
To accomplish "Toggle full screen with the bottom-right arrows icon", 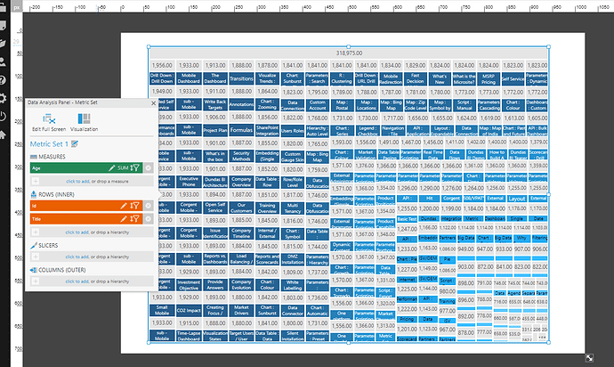I will [x=589, y=357].
